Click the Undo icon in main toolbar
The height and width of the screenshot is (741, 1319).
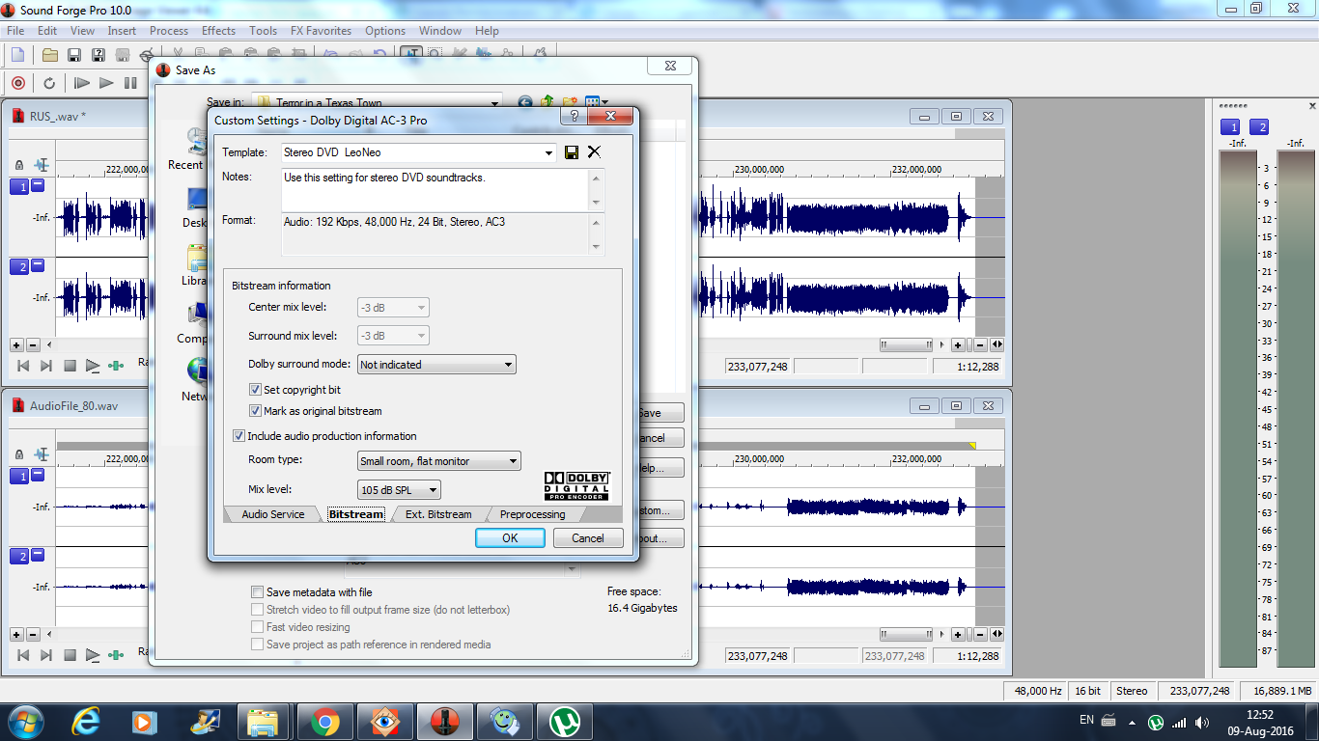331,54
